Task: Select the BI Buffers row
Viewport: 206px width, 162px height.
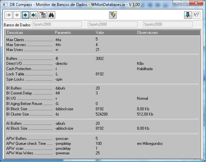Action: coord(102,88)
